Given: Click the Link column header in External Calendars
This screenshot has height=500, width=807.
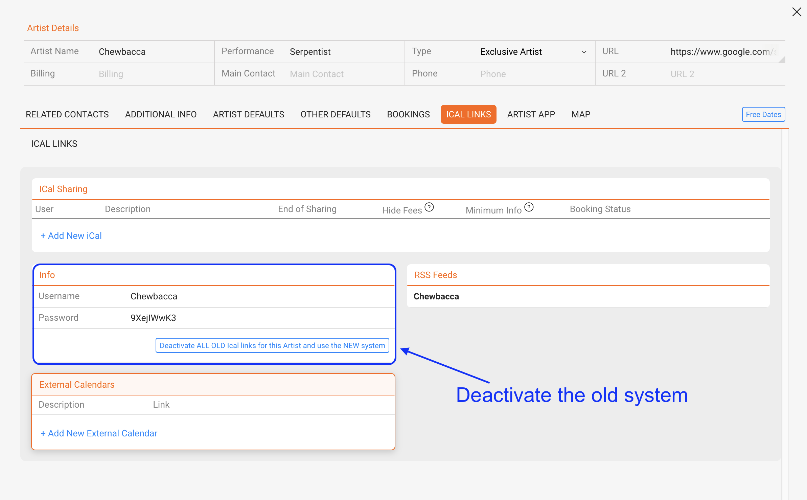Looking at the screenshot, I should tap(161, 405).
